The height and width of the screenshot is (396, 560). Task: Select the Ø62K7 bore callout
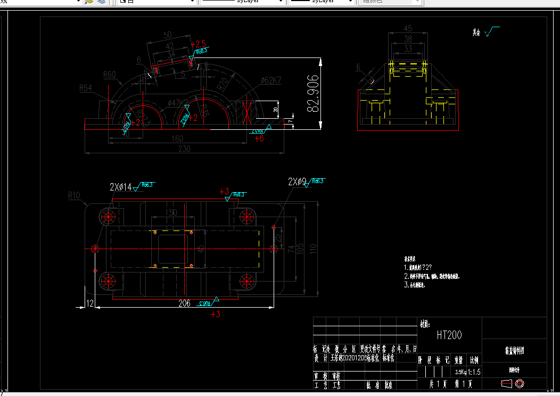(271, 81)
